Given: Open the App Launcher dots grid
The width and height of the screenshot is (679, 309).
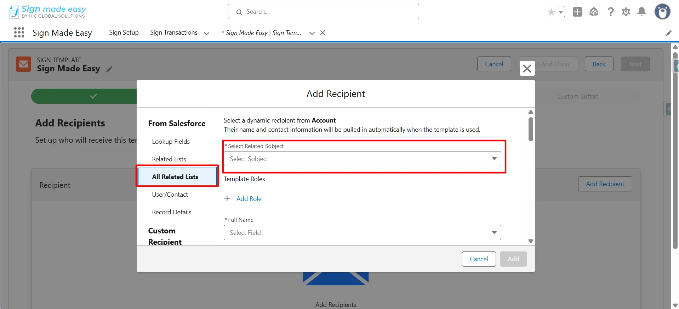Looking at the screenshot, I should pyautogui.click(x=19, y=32).
